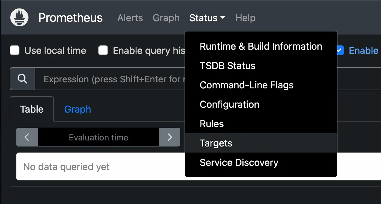Click the Prometheus torch logo icon

[x=19, y=18]
